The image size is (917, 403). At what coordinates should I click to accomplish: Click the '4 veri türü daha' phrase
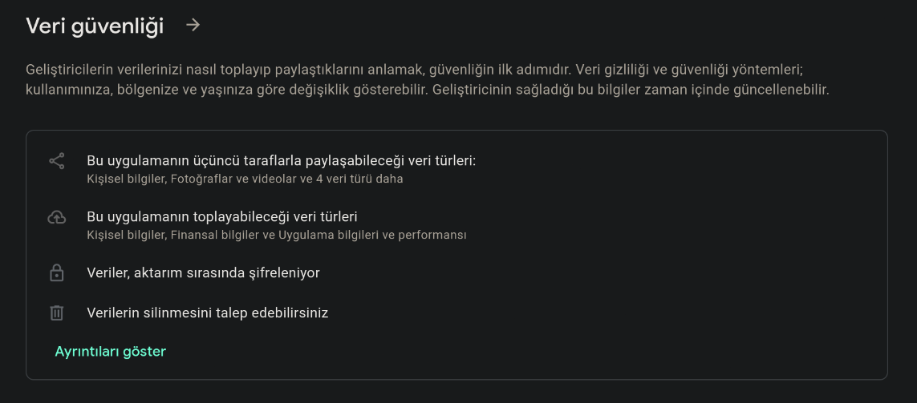pyautogui.click(x=359, y=179)
